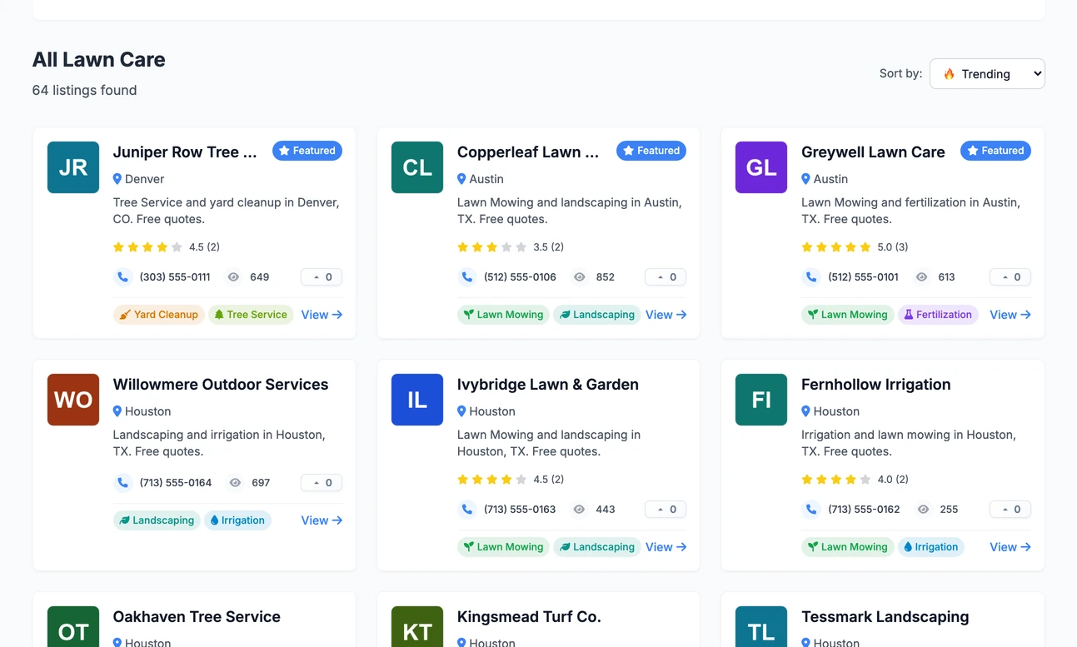This screenshot has width=1077, height=647.
Task: Click the Featured badge on Greywell Lawn Care
Action: pyautogui.click(x=996, y=151)
